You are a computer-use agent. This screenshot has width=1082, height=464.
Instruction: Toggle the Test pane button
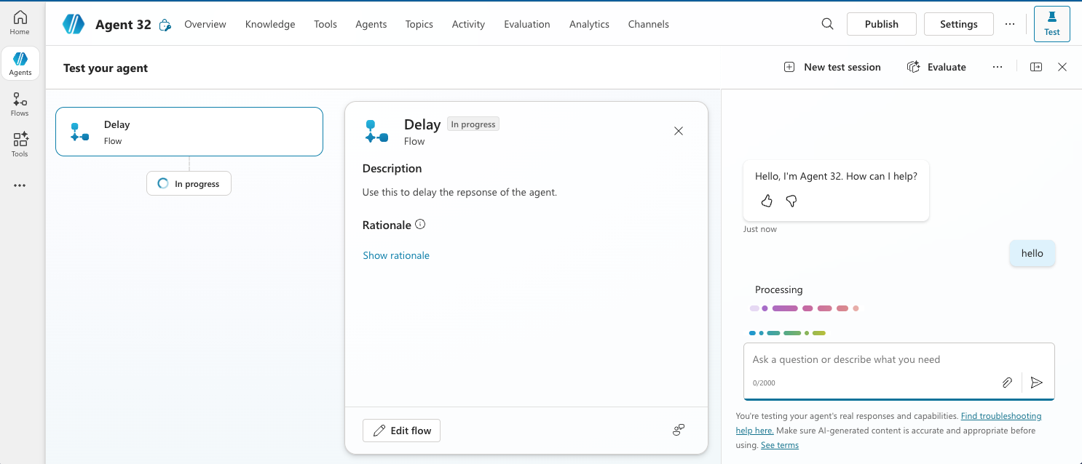[x=1051, y=23]
